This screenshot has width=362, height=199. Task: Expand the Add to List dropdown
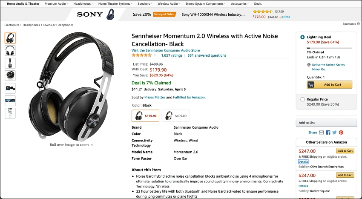(x=326, y=123)
